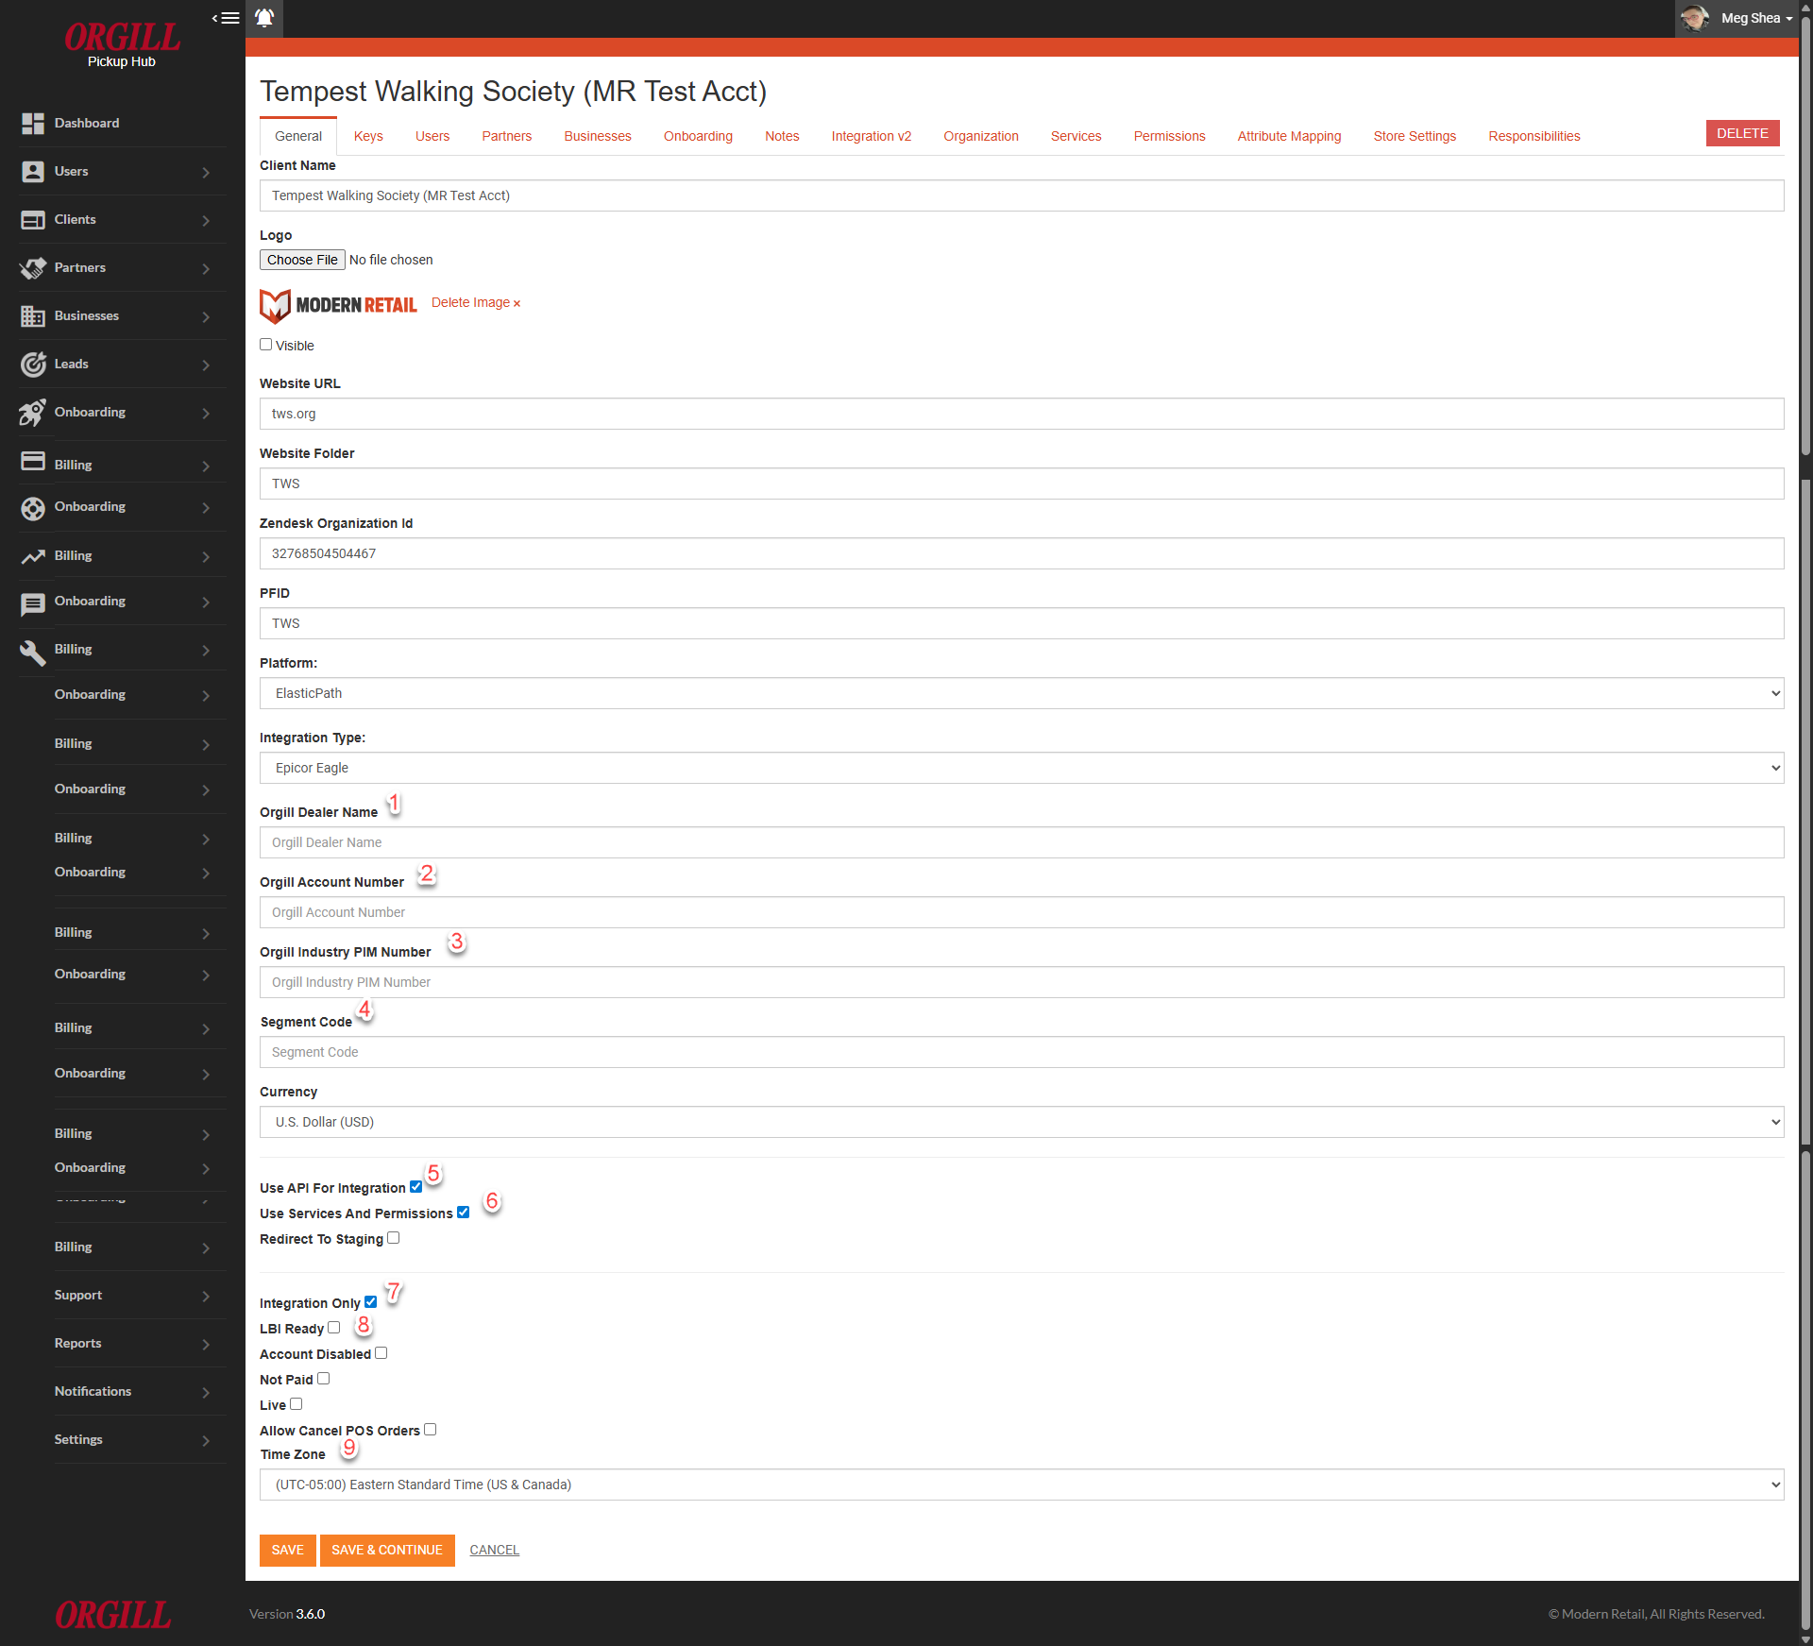Open the Integration Type dropdown
The width and height of the screenshot is (1813, 1646).
tap(1022, 768)
